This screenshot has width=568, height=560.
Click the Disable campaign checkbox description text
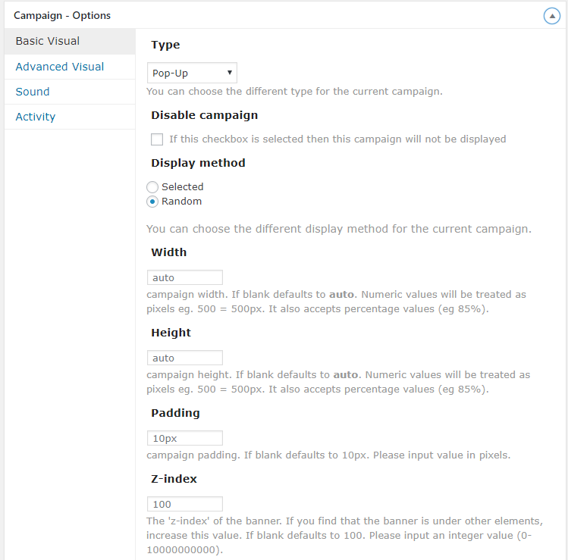(x=337, y=139)
